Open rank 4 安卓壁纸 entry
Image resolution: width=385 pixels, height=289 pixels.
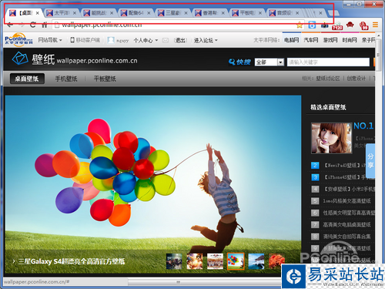point(348,189)
